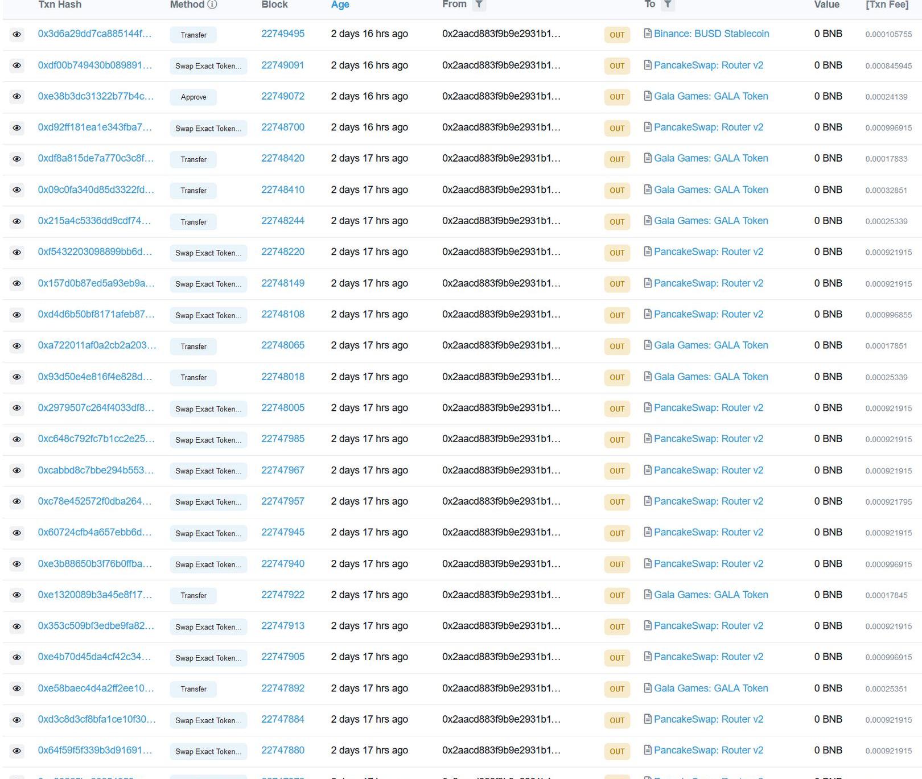Open PancakeSwap: Router v2 at block 22747957

pos(709,501)
